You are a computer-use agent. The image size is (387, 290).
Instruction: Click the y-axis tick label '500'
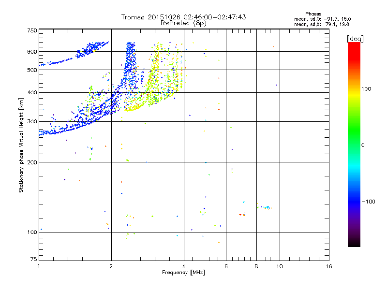tap(32, 70)
